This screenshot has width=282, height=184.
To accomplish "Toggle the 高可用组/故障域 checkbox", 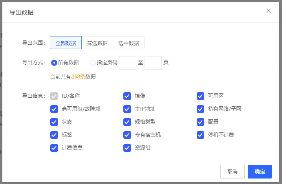I will [54, 109].
